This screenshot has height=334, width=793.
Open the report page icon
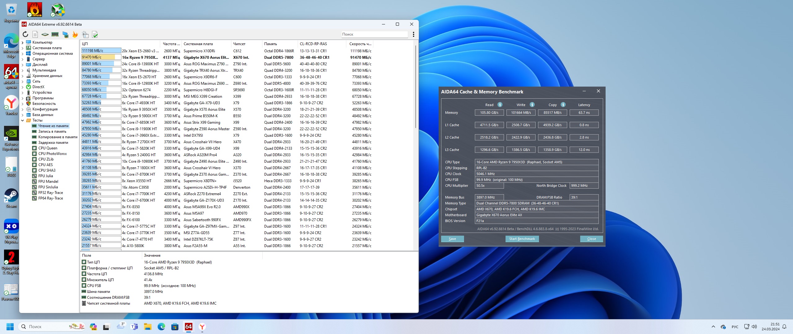click(35, 34)
